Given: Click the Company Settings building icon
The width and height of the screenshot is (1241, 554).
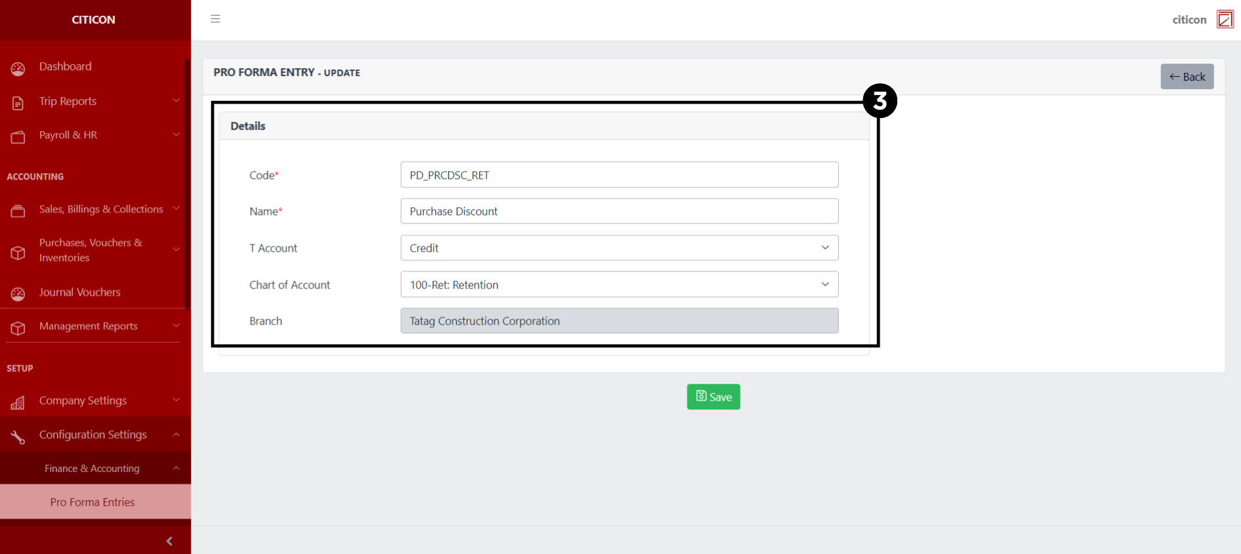Looking at the screenshot, I should [18, 403].
